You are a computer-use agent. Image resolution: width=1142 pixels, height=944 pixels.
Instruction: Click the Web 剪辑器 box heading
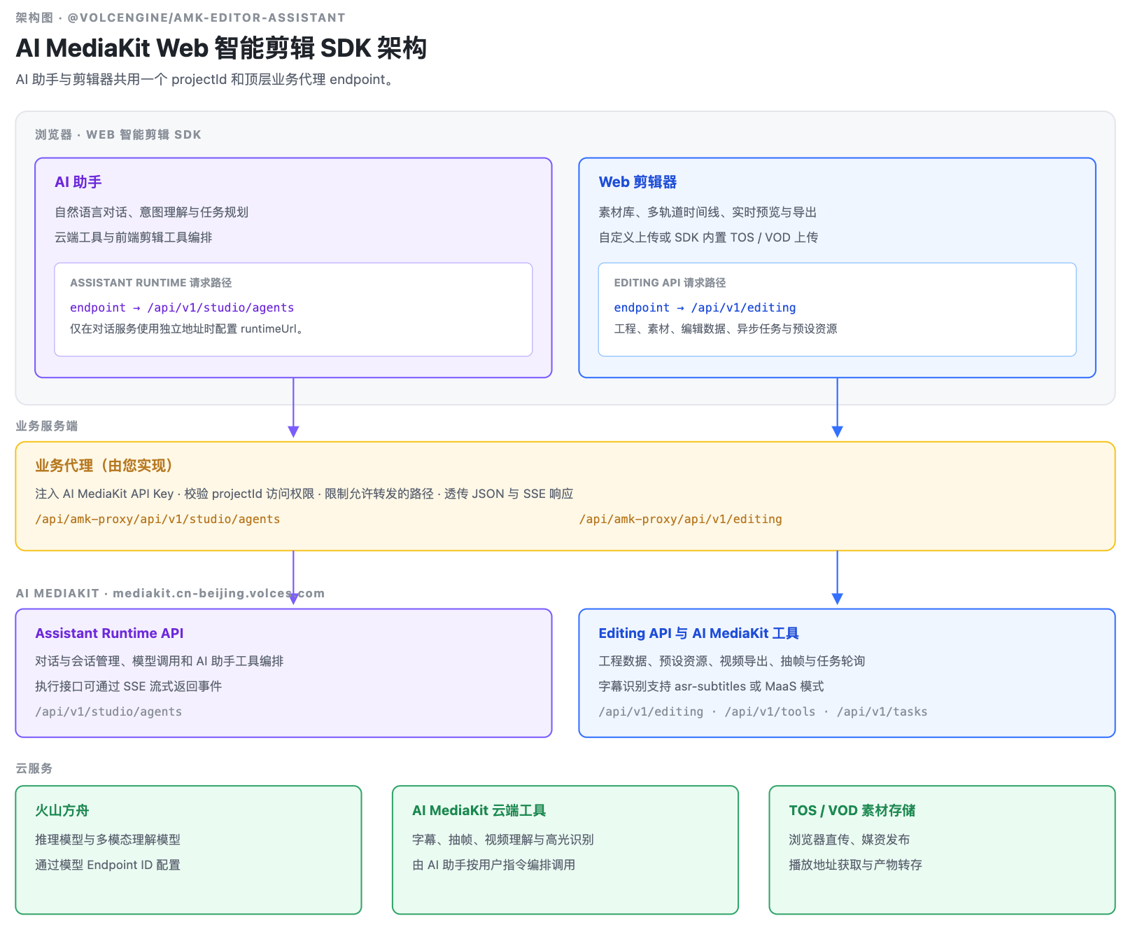637,182
